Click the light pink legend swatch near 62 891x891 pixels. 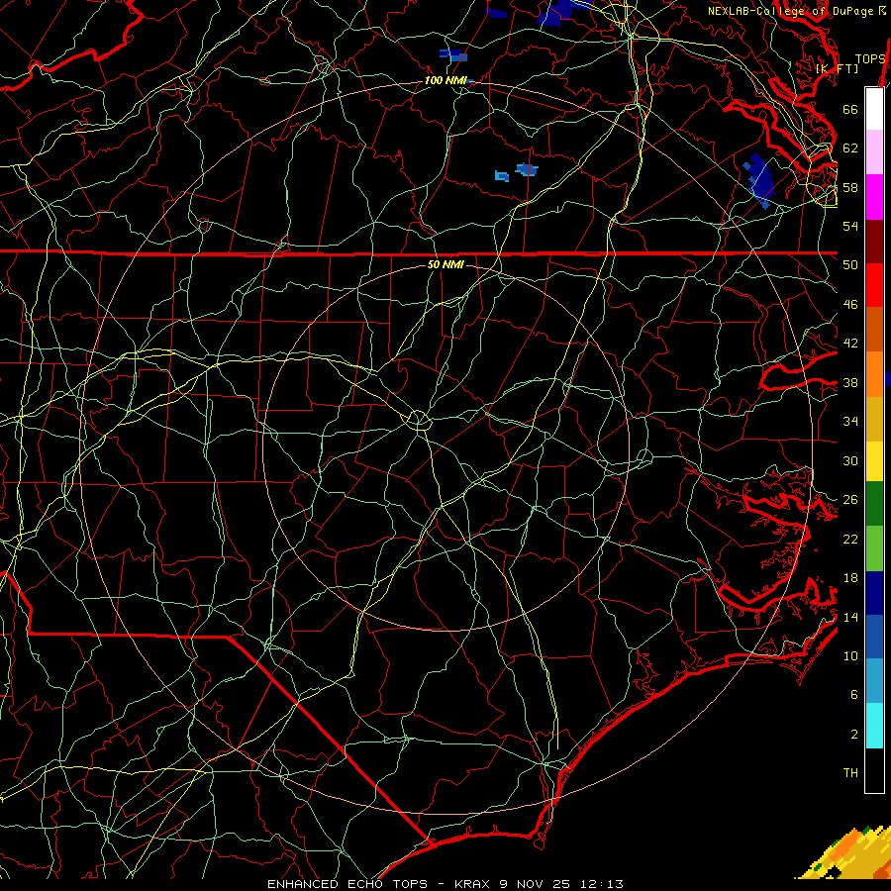point(874,152)
